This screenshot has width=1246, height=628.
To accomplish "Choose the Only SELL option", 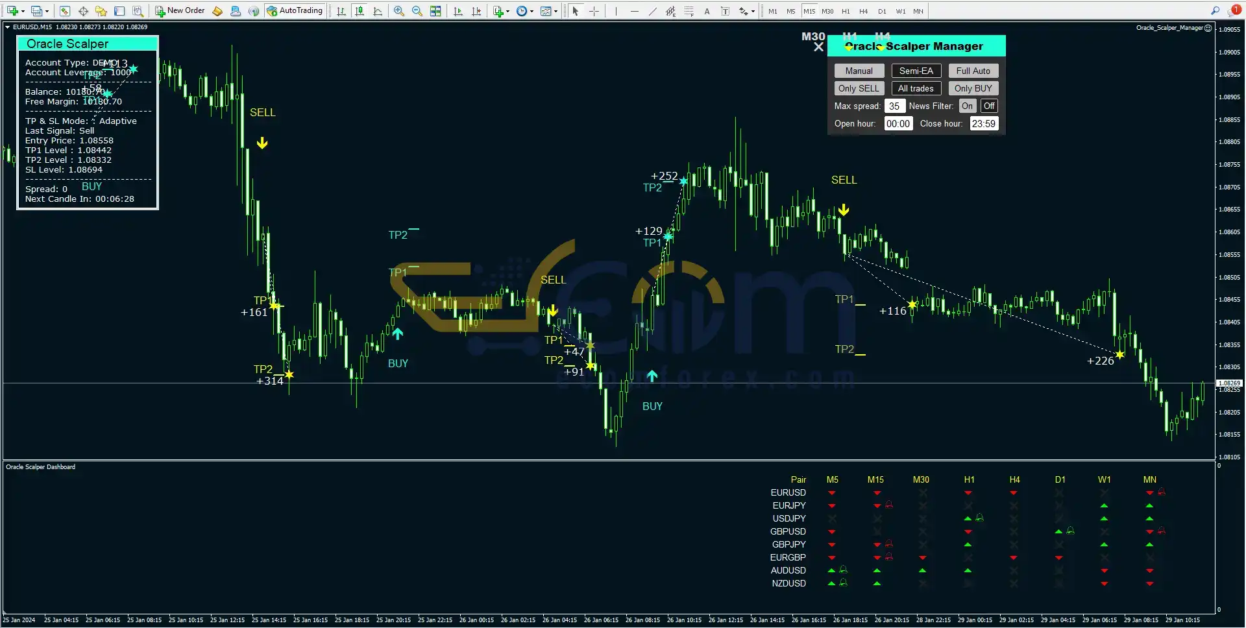I will [859, 88].
